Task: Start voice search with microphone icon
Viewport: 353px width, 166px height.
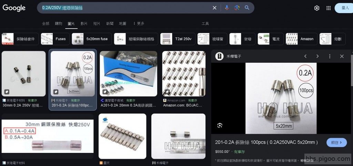Action: pyautogui.click(x=227, y=8)
